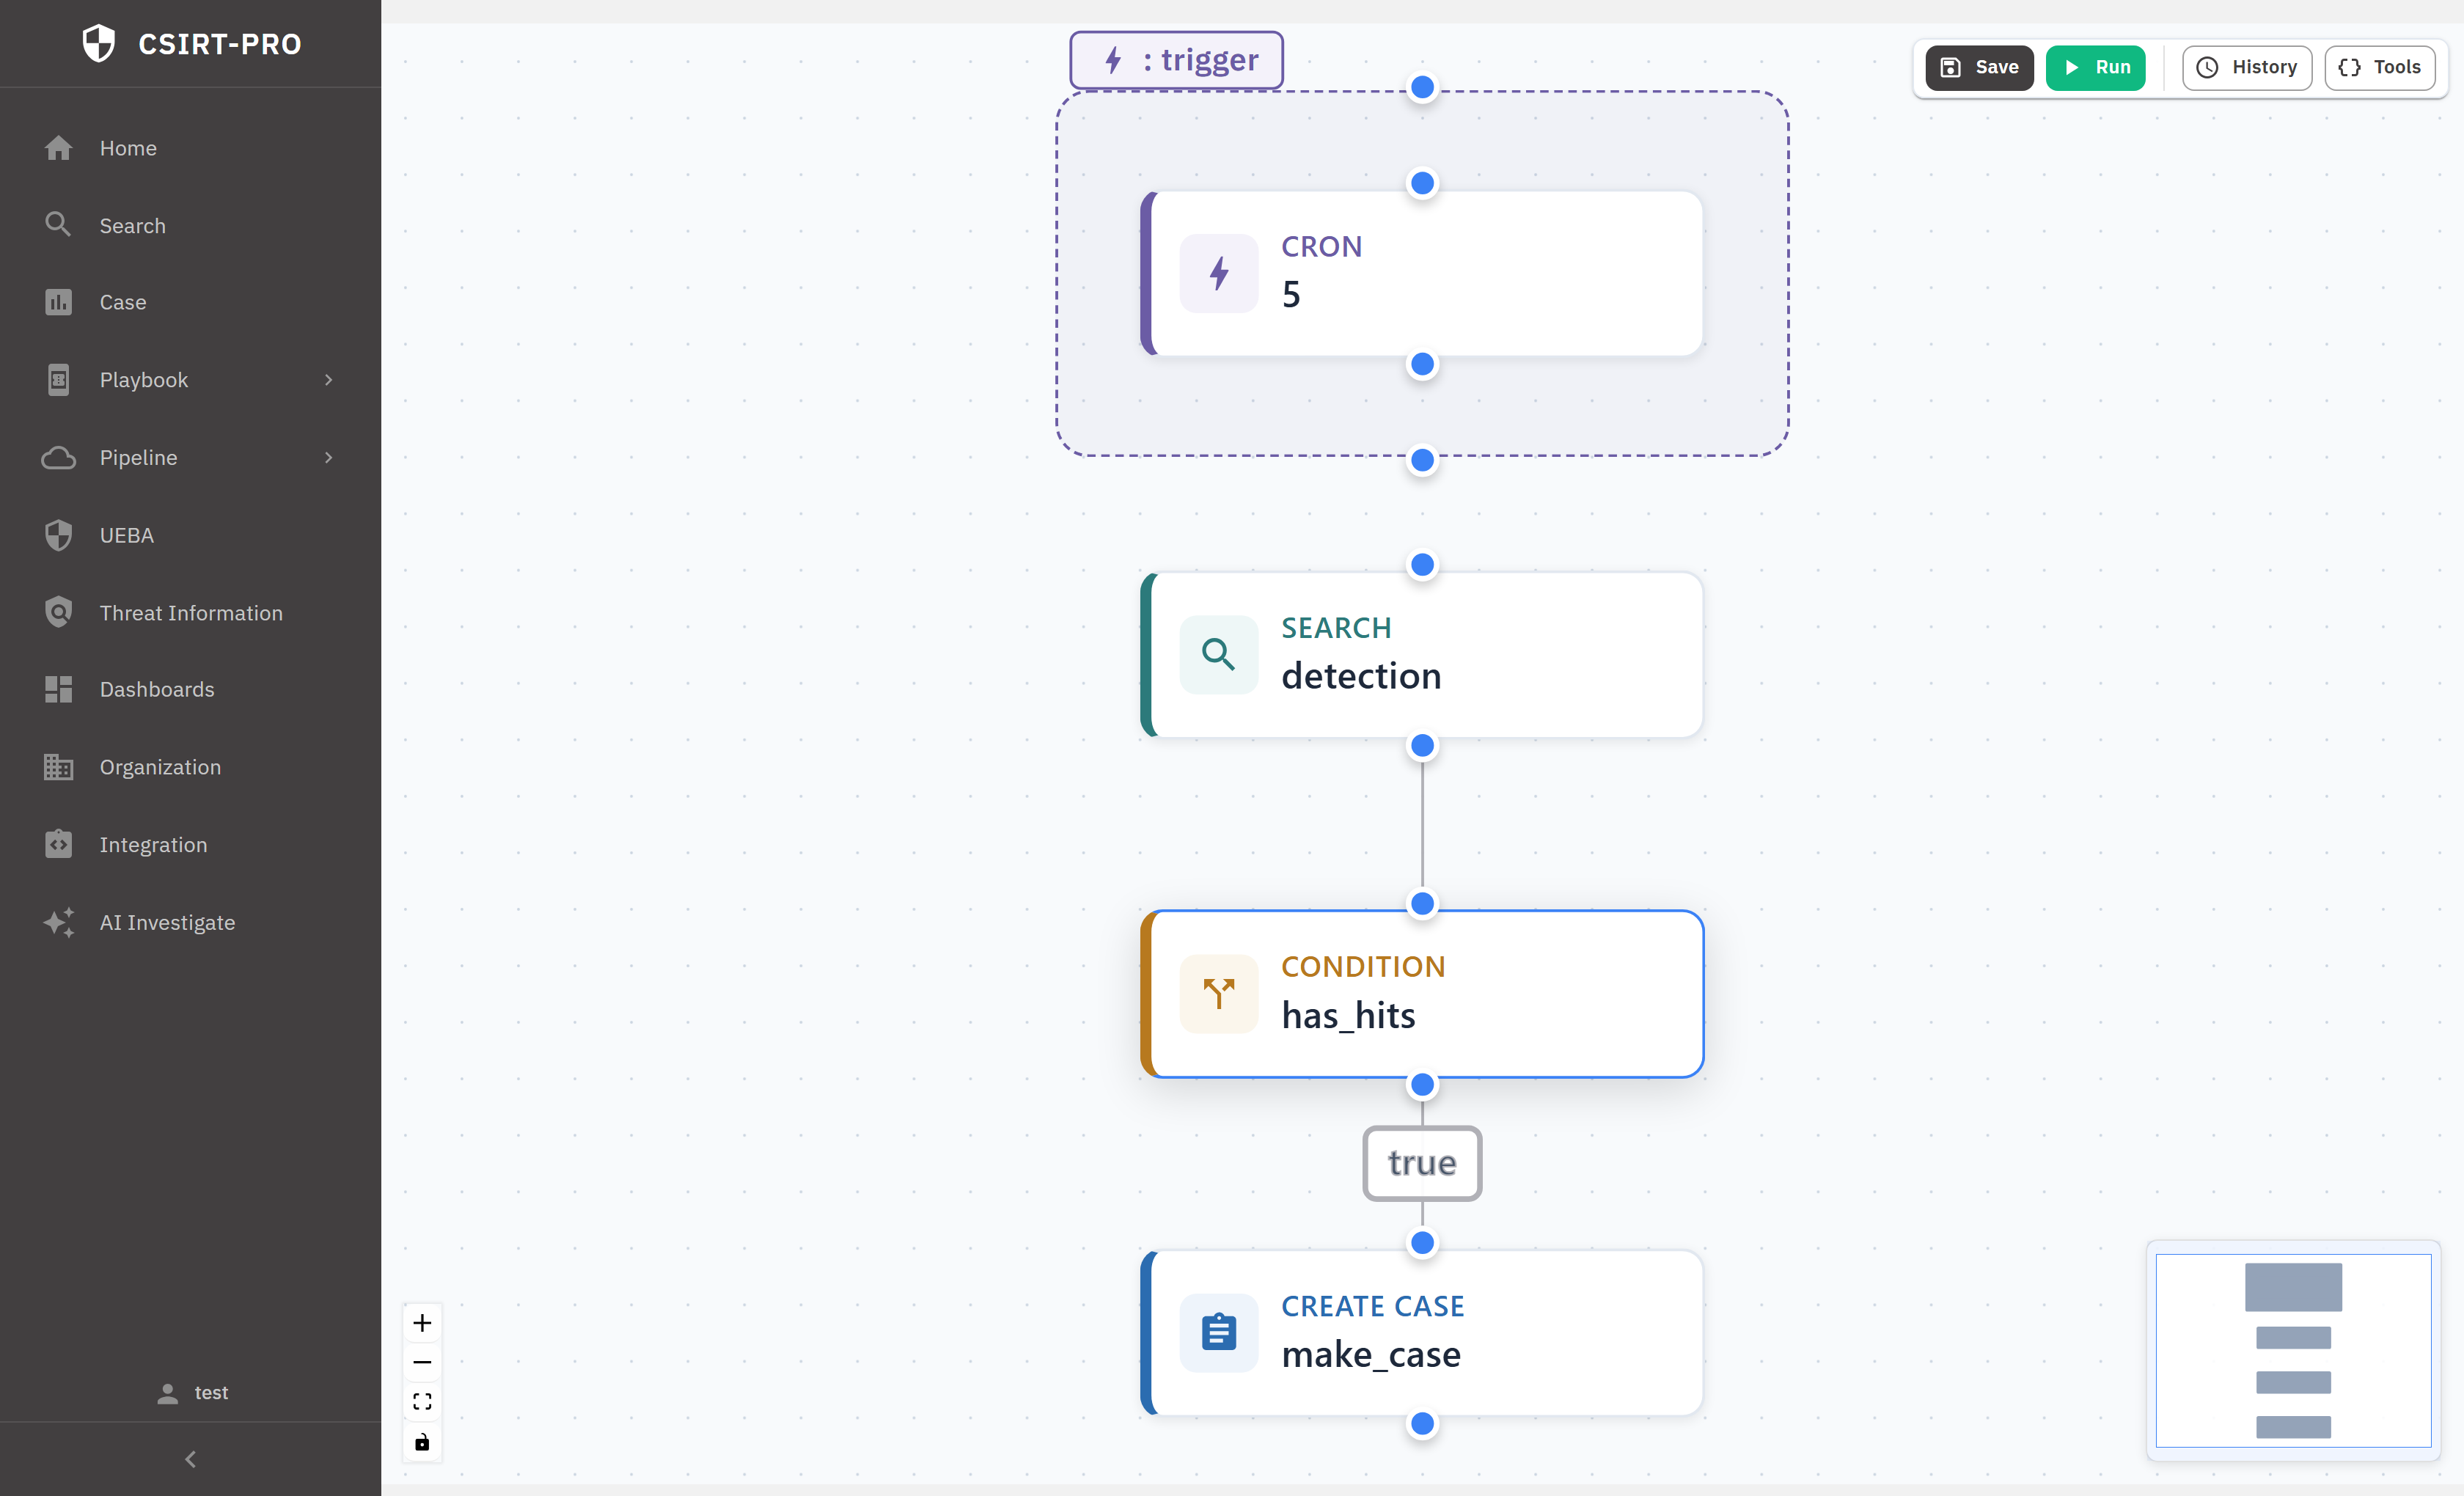This screenshot has width=2464, height=1496.
Task: Select the CRON trigger node
Action: [x=1422, y=273]
